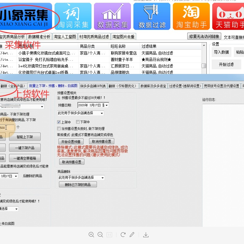This screenshot has width=244, height=244.
Task: Open the 数据过滤 funnel tile
Action: [152, 16]
